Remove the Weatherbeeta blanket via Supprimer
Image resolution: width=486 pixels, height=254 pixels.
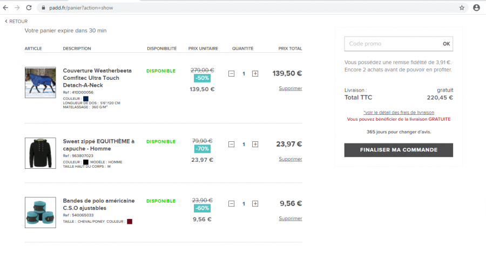click(x=290, y=88)
